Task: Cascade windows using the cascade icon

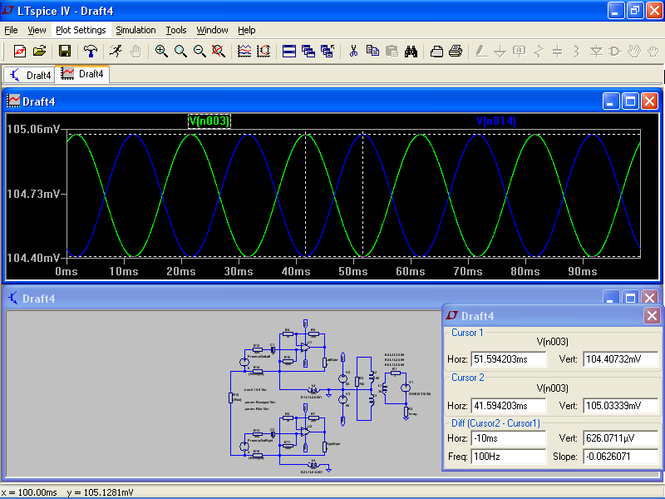Action: tap(308, 52)
